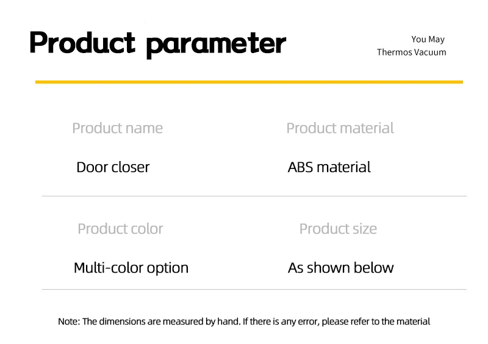The image size is (488, 344).
Task: Click the gray "Product size" label
Action: pos(338,229)
